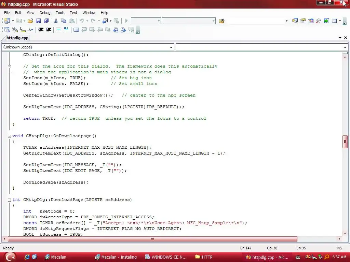Click the Display Object Member List icon
This screenshot has height=262, width=350.
coord(7,30)
